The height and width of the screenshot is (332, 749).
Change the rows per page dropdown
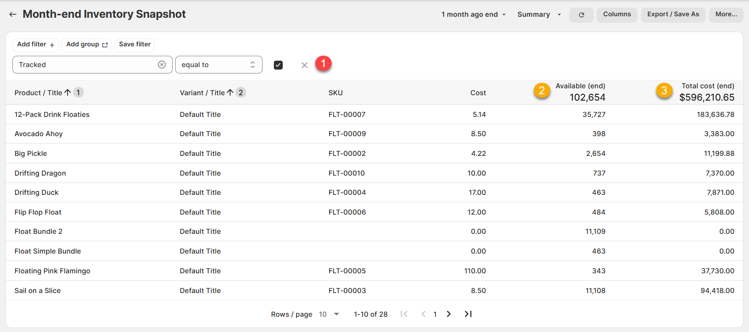pos(329,314)
